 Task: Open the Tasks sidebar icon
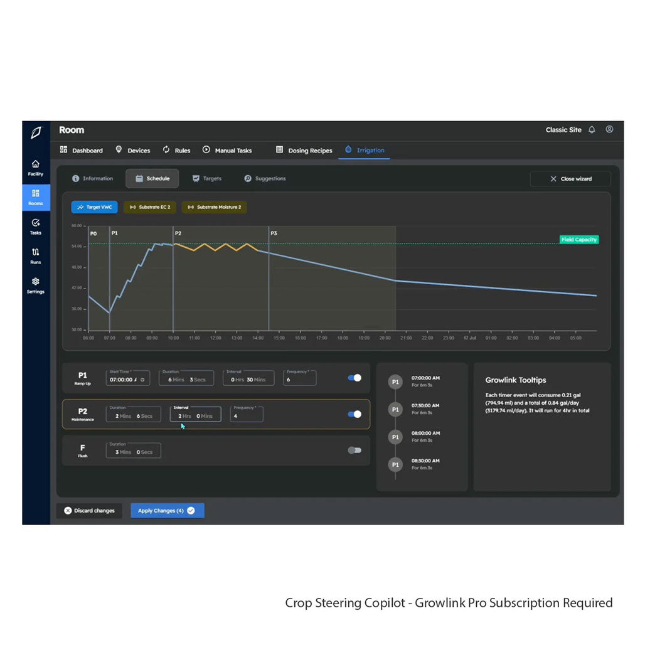click(36, 227)
